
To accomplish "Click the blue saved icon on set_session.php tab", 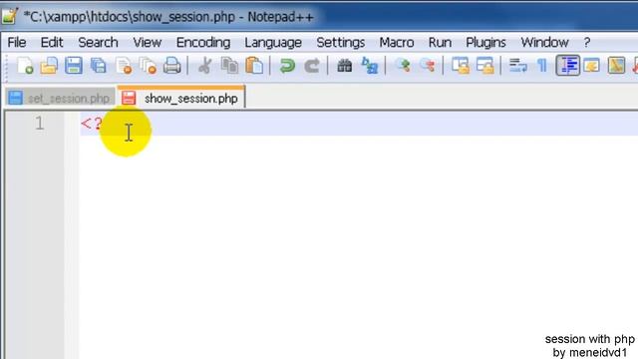I will [x=16, y=98].
